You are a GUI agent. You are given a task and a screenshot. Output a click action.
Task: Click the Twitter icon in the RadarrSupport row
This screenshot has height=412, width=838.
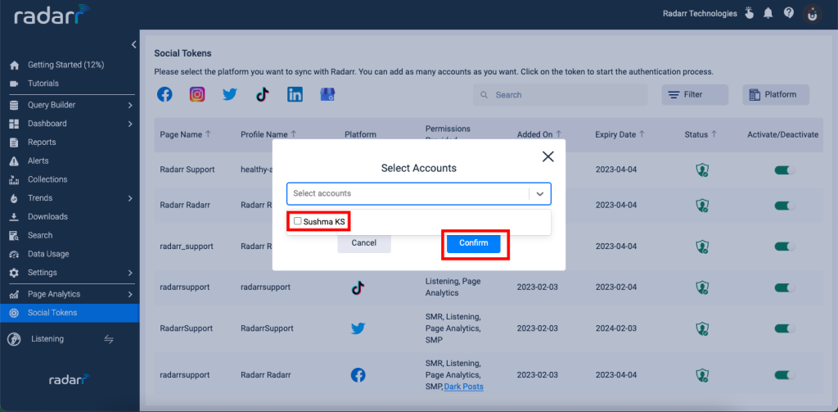[358, 328]
